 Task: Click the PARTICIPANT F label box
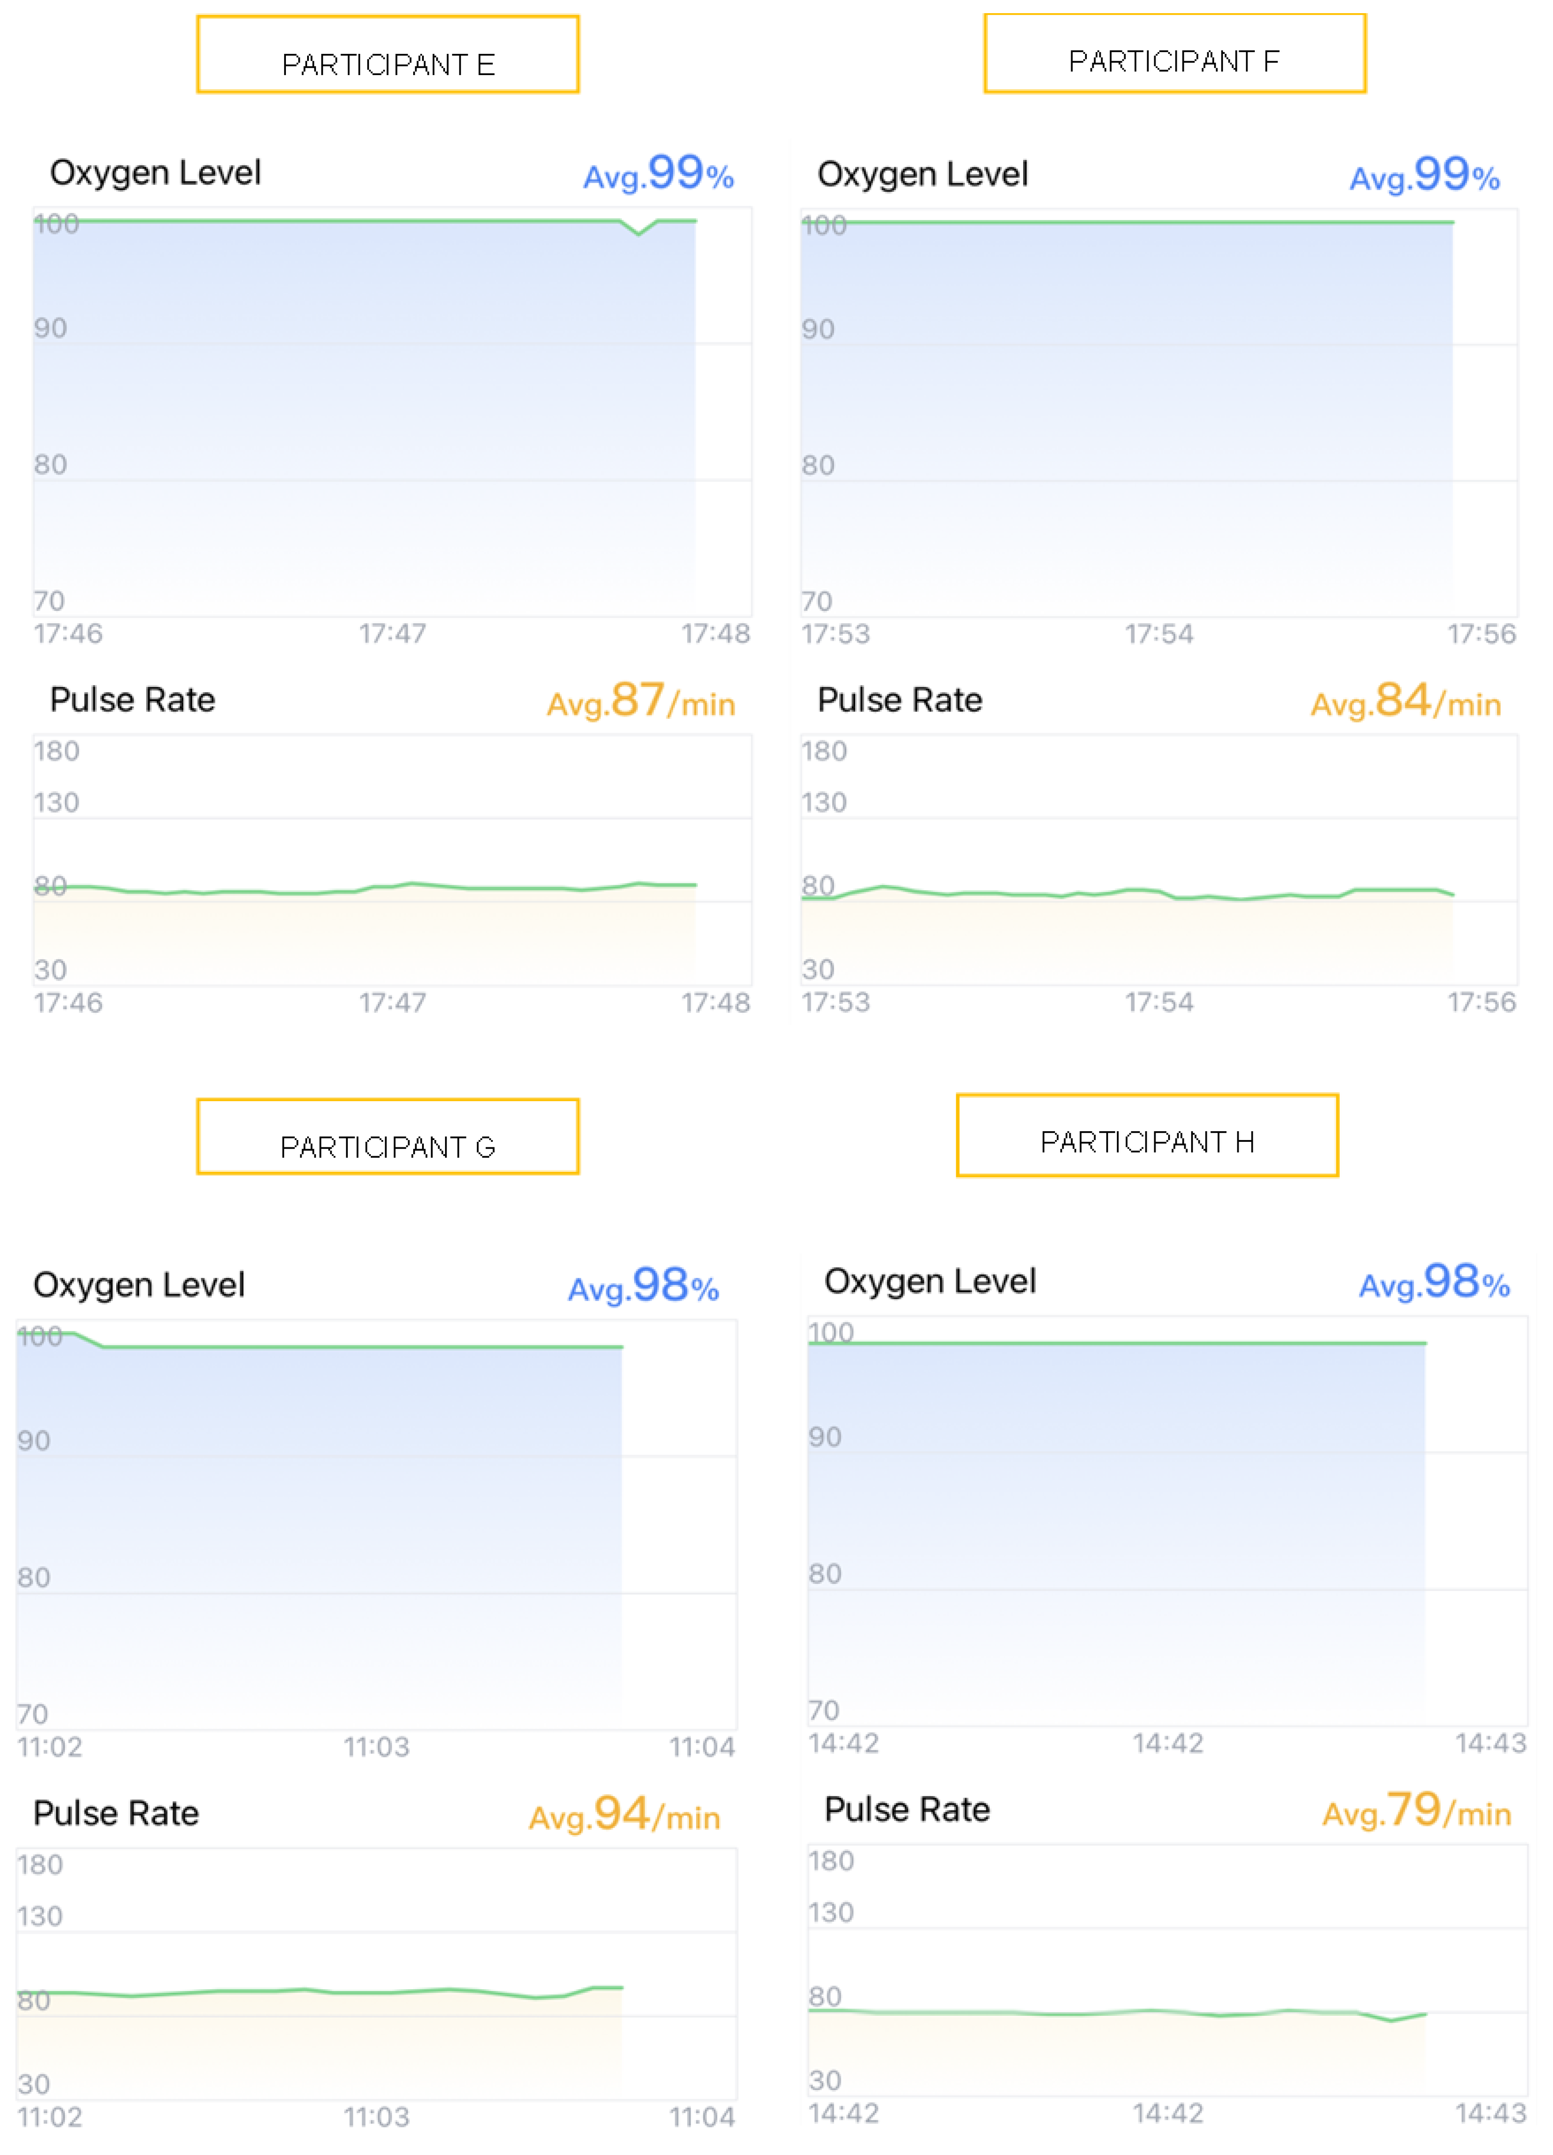tap(1174, 53)
